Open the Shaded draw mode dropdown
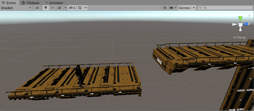The width and height of the screenshot is (254, 111). click(x=16, y=8)
